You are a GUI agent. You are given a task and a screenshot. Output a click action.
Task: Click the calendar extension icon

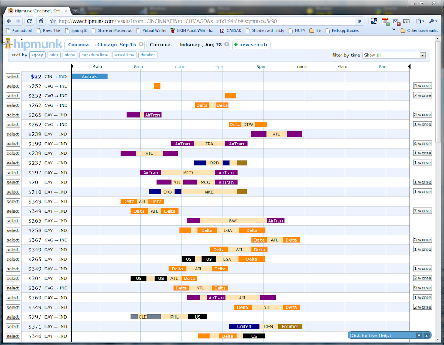pos(385,21)
